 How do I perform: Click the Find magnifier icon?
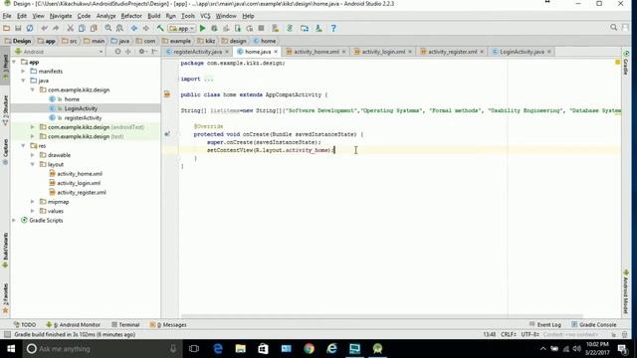click(108, 28)
